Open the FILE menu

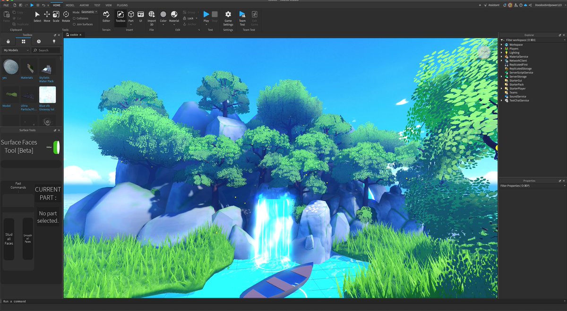[6, 5]
